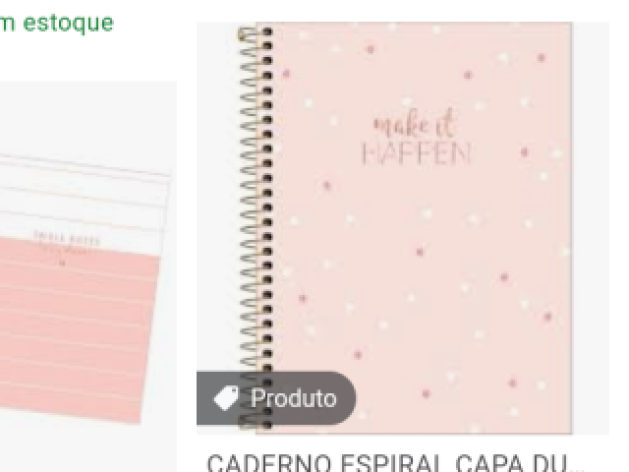Click the white lined area of planner sheet

coord(81,197)
